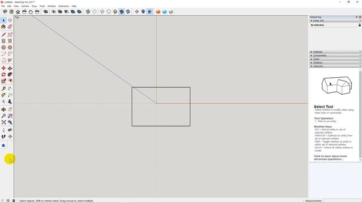This screenshot has height=203, width=362.
Task: Activate the Orbit tool
Action: pos(3,109)
